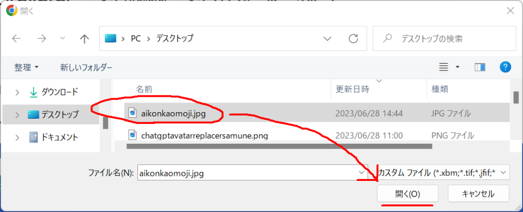
Task: Expand the ドキュメント tree node
Action: point(17,137)
